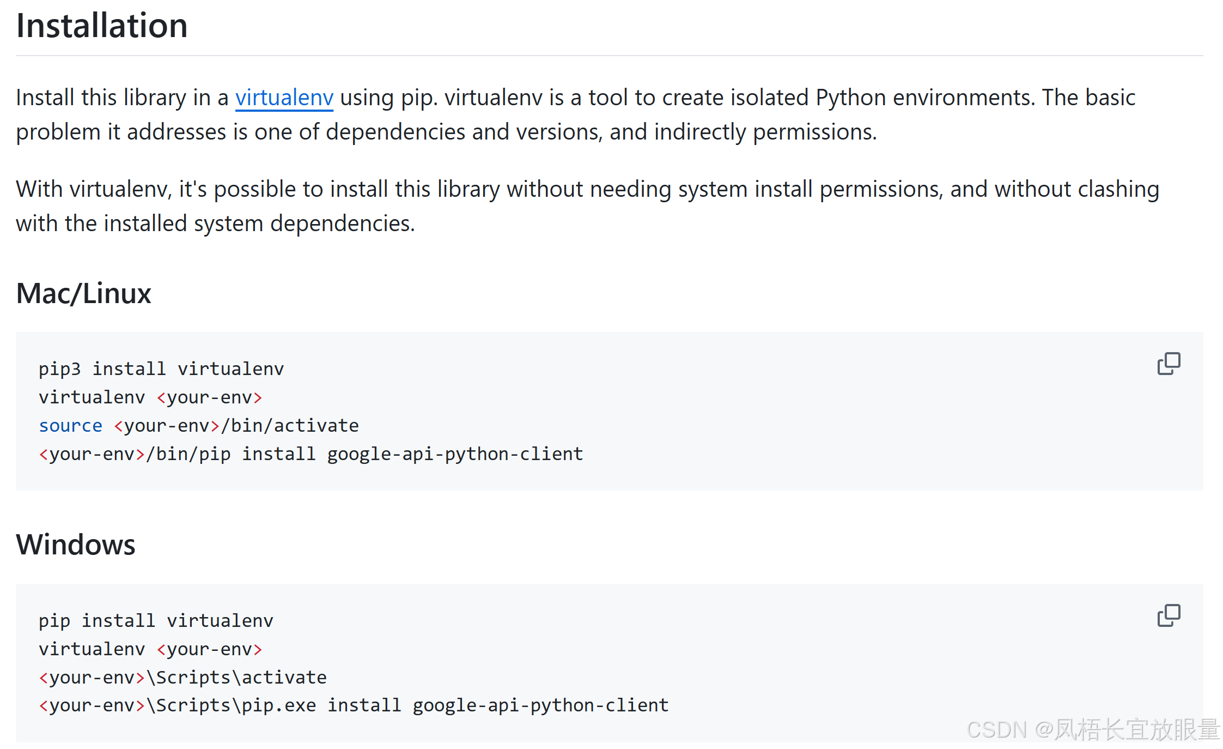This screenshot has height=749, width=1223.
Task: Click '<your-env>' after virtualenv in Windows block
Action: point(210,649)
